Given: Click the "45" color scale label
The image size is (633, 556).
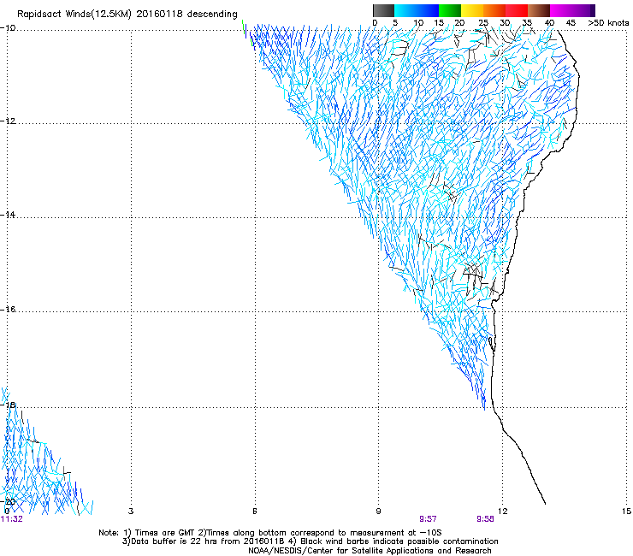Looking at the screenshot, I should (x=571, y=23).
